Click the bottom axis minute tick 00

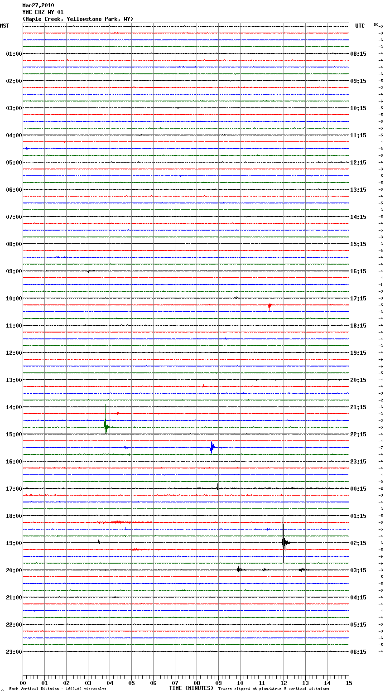pos(23,683)
